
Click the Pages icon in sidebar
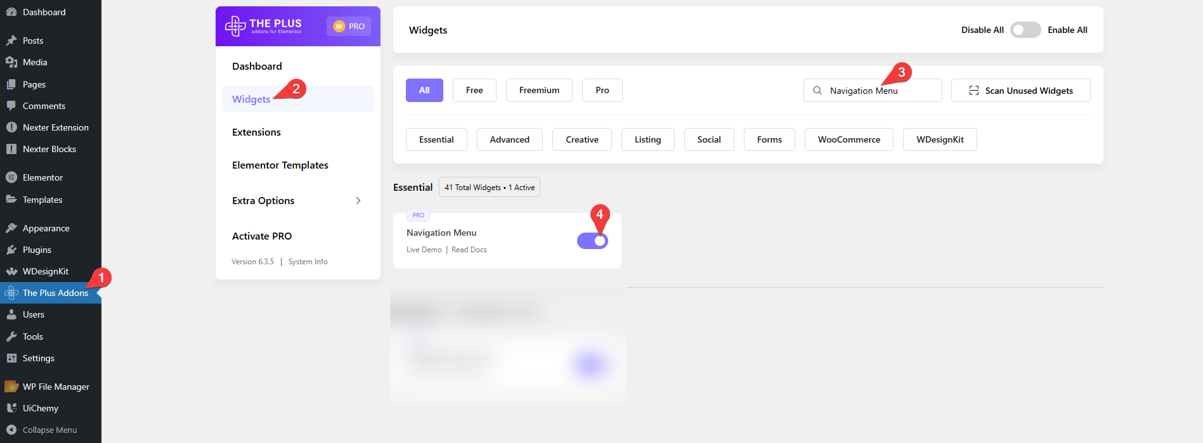(11, 84)
